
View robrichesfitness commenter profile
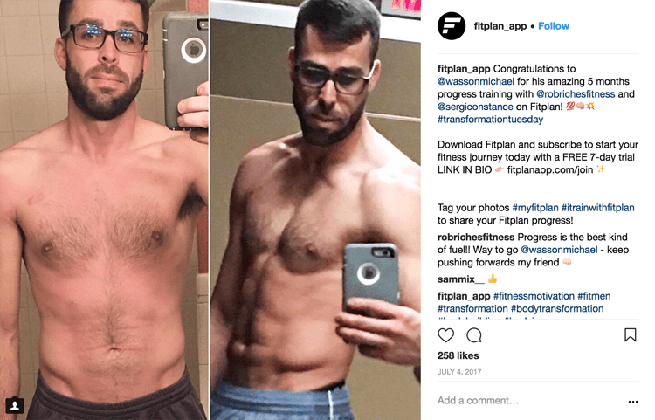[476, 238]
